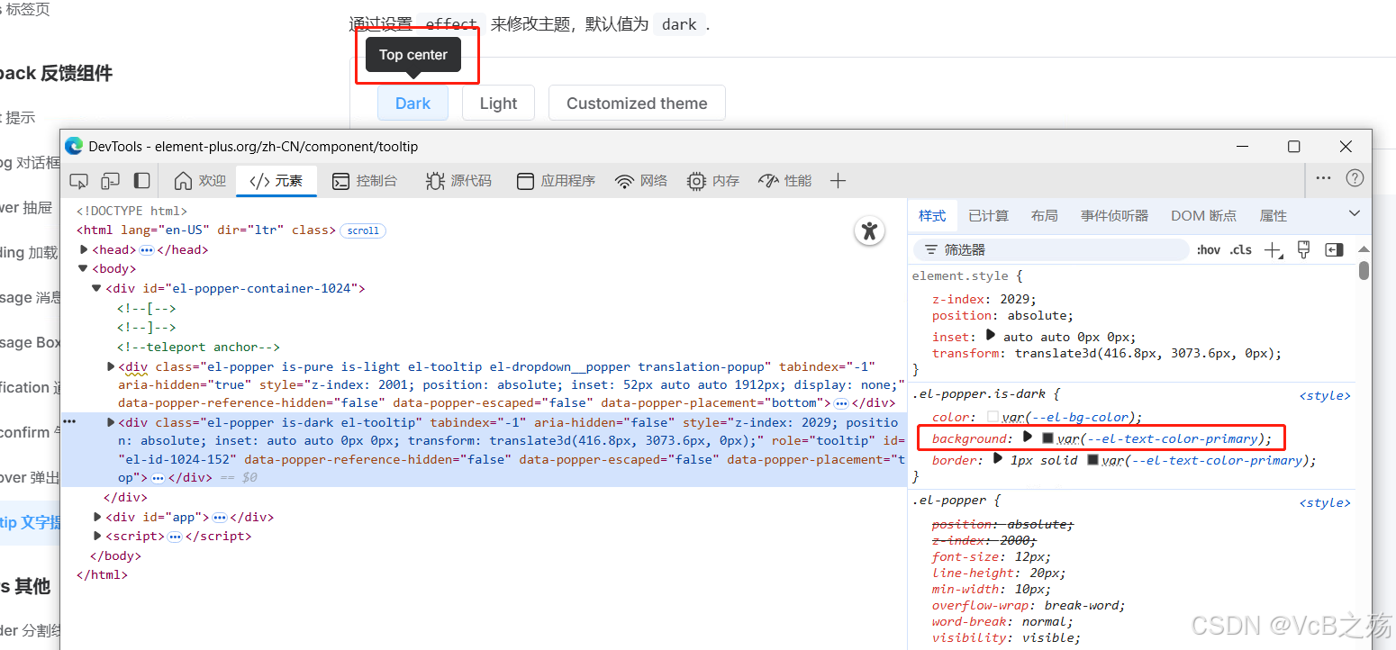Switch to the 控制台 panel
This screenshot has width=1396, height=650.
(366, 180)
